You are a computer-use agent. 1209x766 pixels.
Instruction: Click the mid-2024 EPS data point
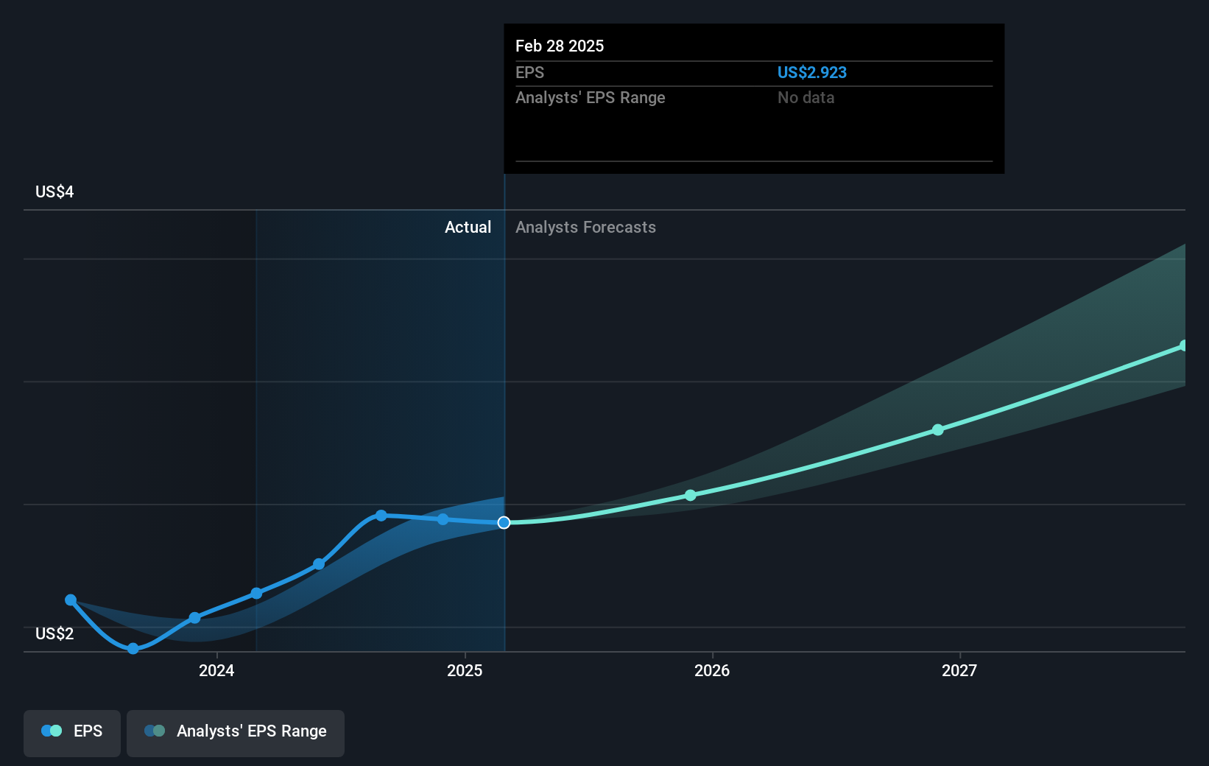pyautogui.click(x=319, y=564)
